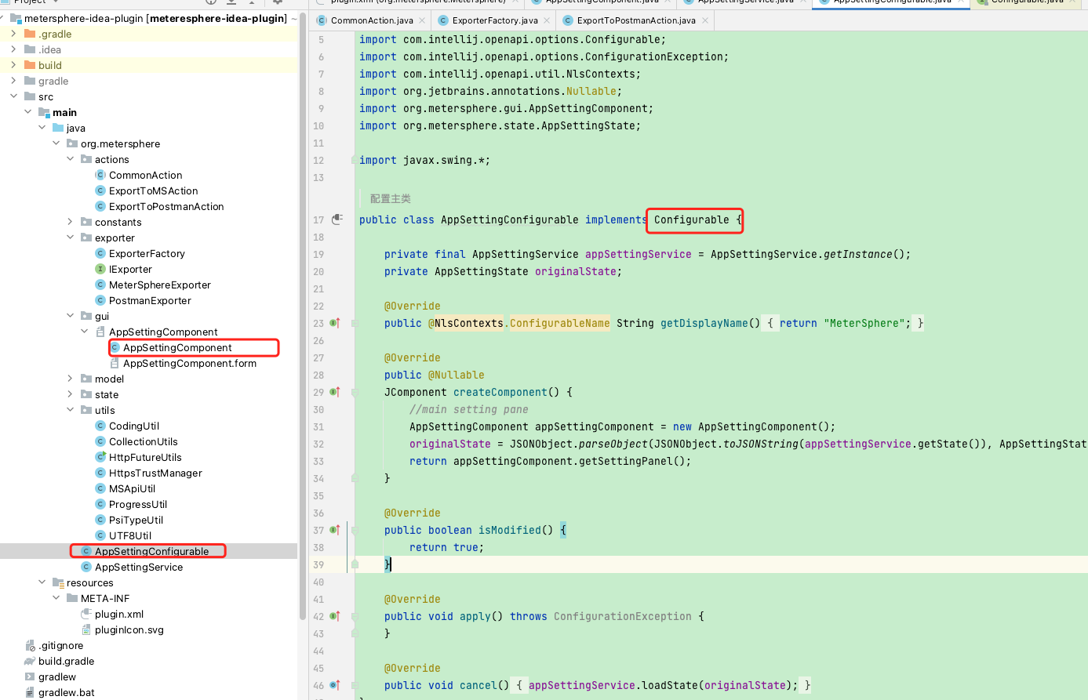Click the Configurable interface name on line 17

coord(691,219)
